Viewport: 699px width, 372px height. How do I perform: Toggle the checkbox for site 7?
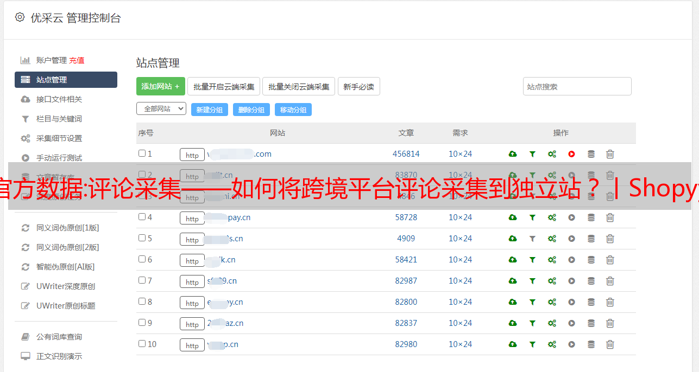(142, 280)
